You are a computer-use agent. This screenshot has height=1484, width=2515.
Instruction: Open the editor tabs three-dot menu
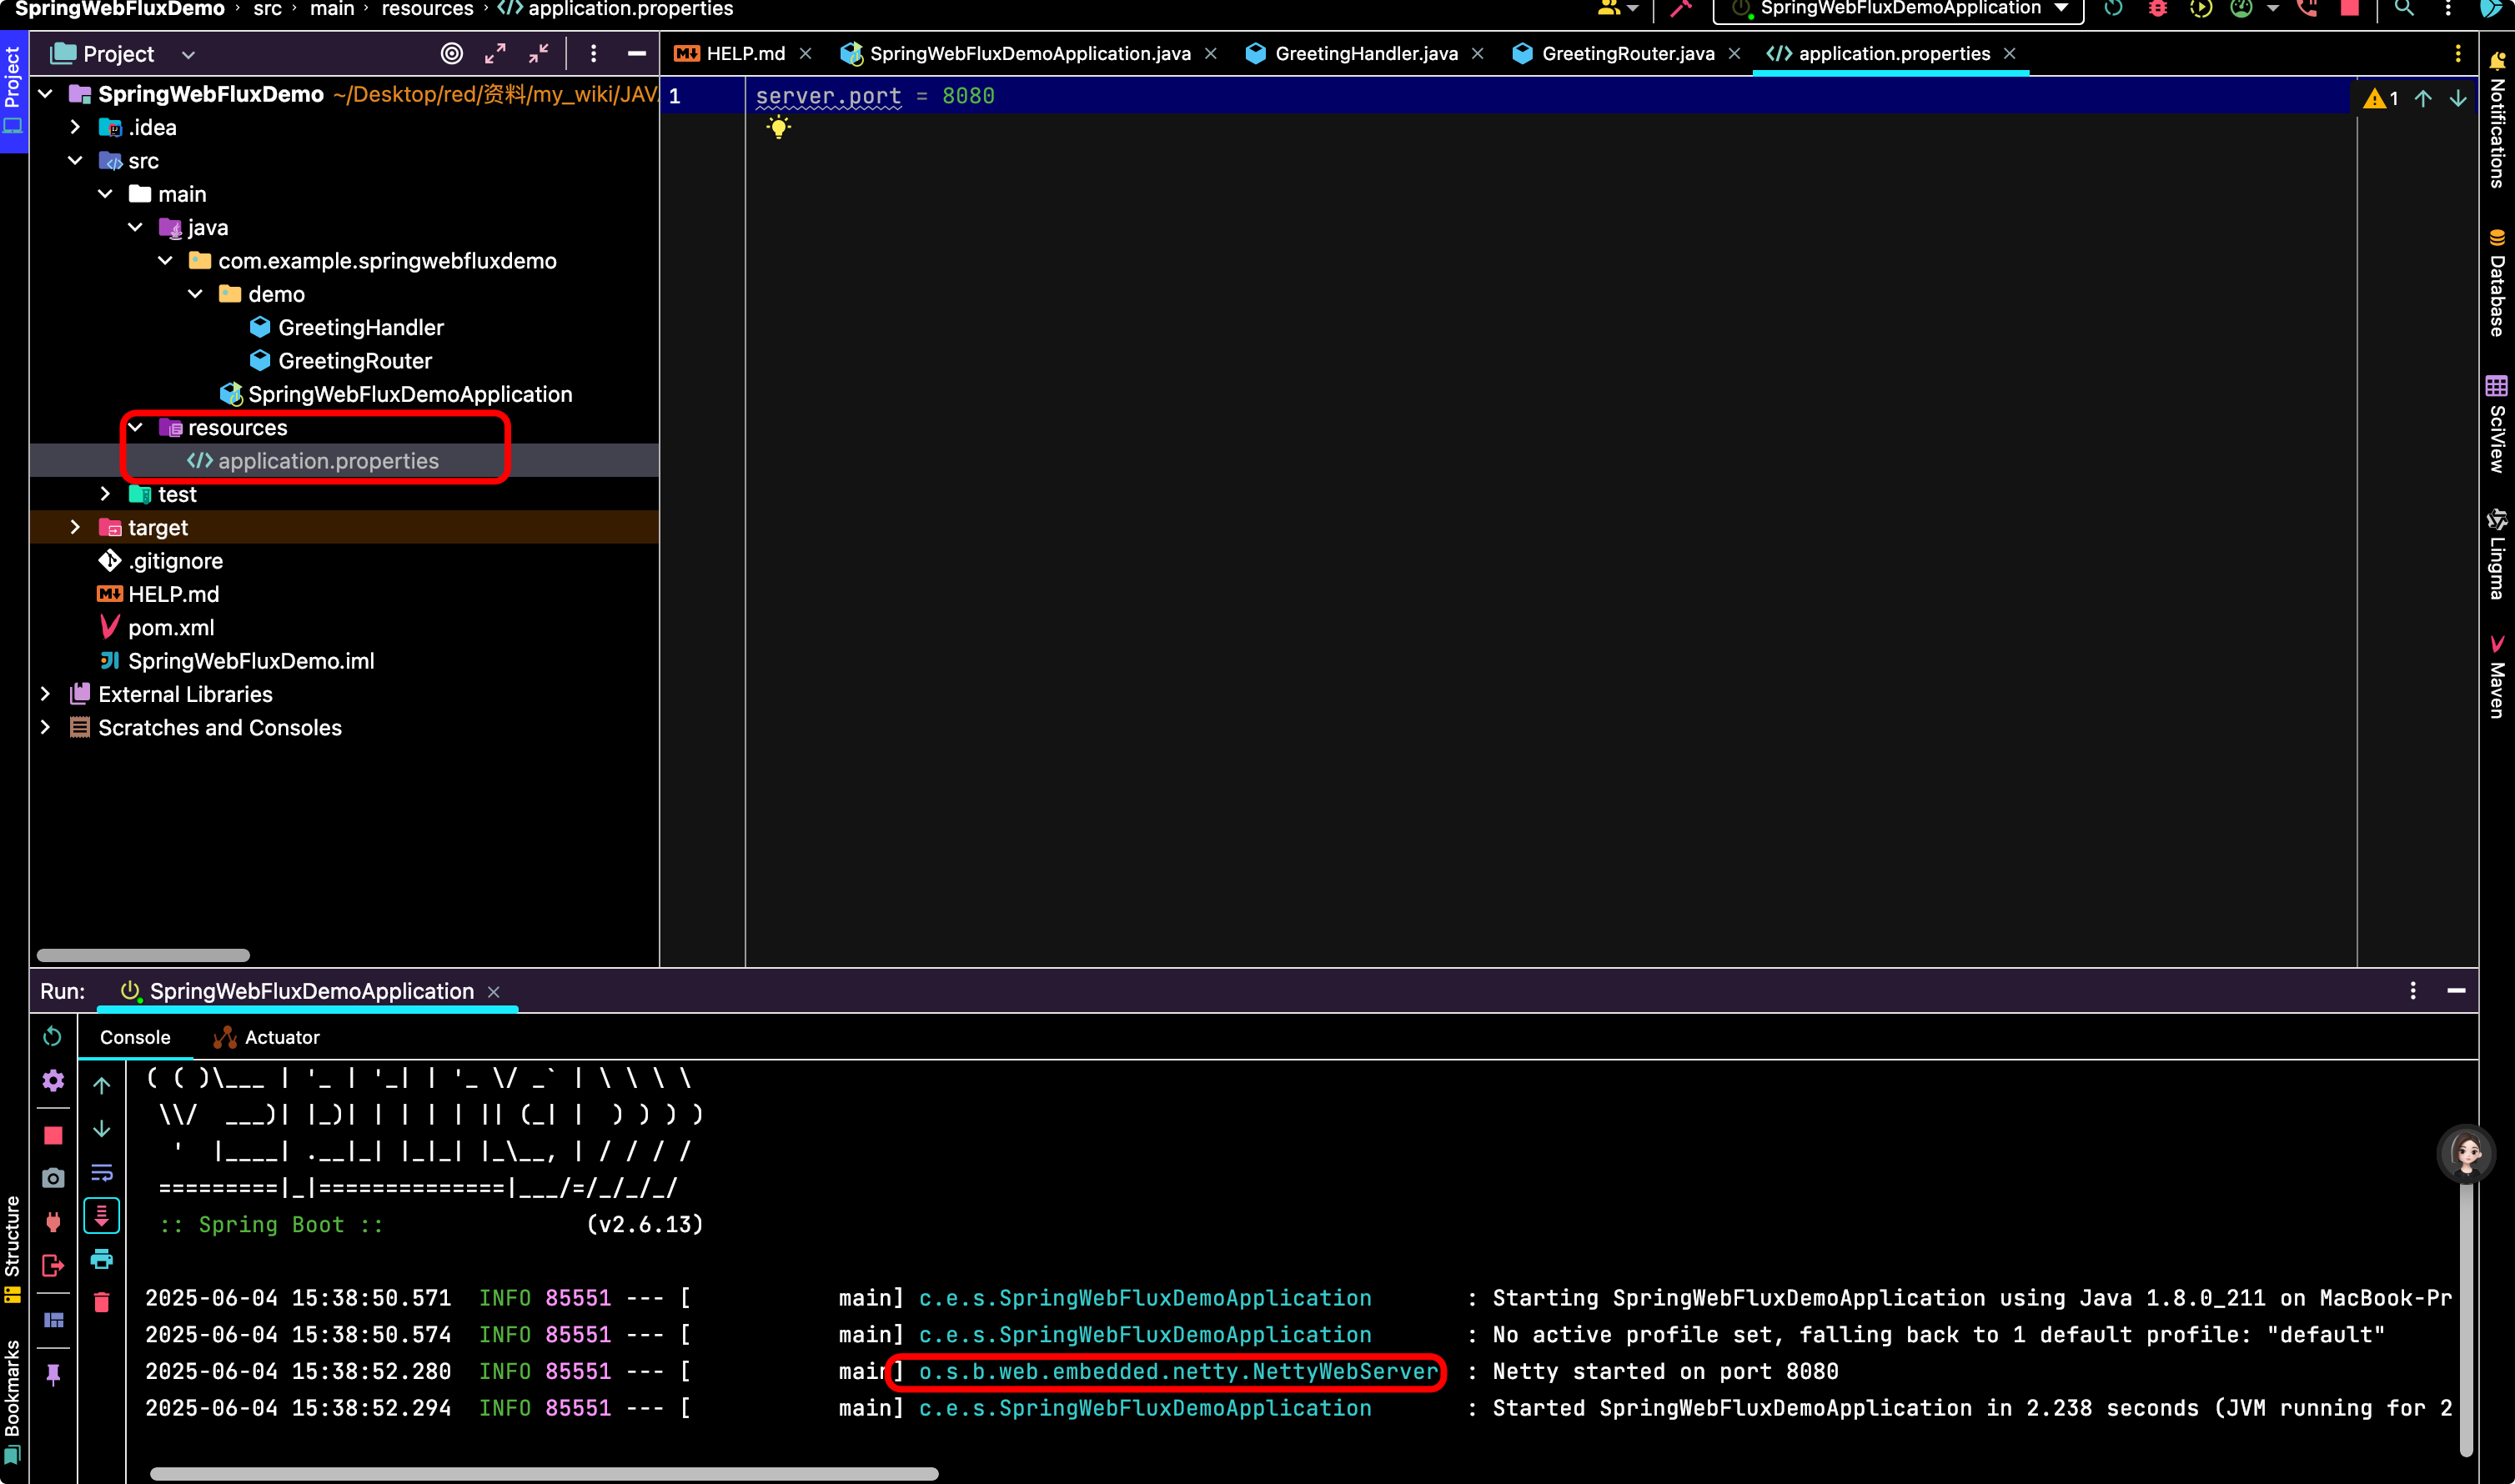(2458, 54)
